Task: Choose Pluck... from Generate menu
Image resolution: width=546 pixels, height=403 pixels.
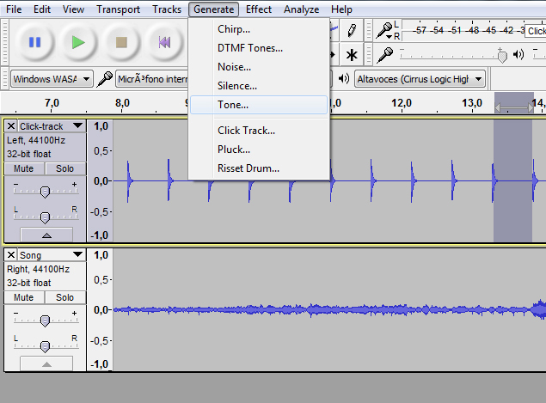Action: [259, 150]
